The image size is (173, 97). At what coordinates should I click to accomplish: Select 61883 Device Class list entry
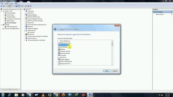[65, 43]
